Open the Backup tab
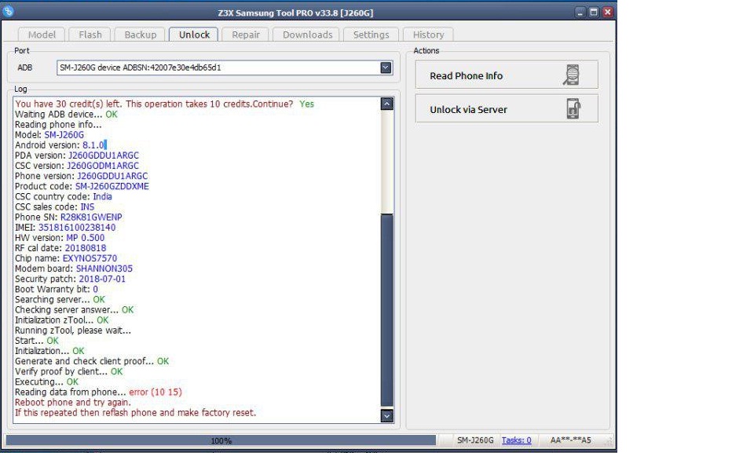The image size is (754, 453). (141, 35)
